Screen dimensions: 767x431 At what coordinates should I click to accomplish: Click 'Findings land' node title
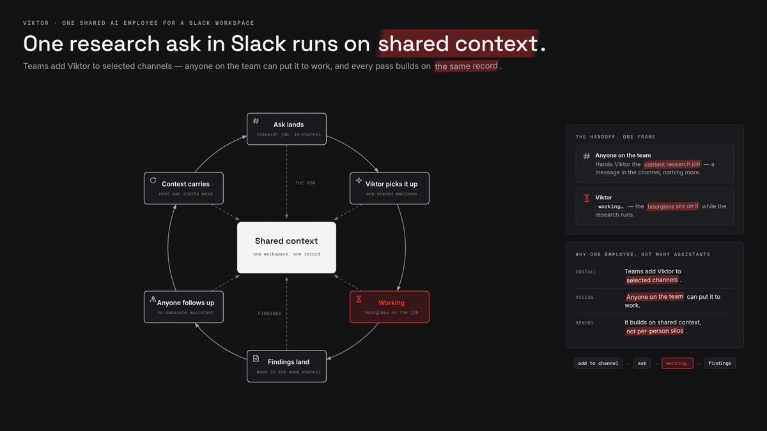(x=288, y=362)
